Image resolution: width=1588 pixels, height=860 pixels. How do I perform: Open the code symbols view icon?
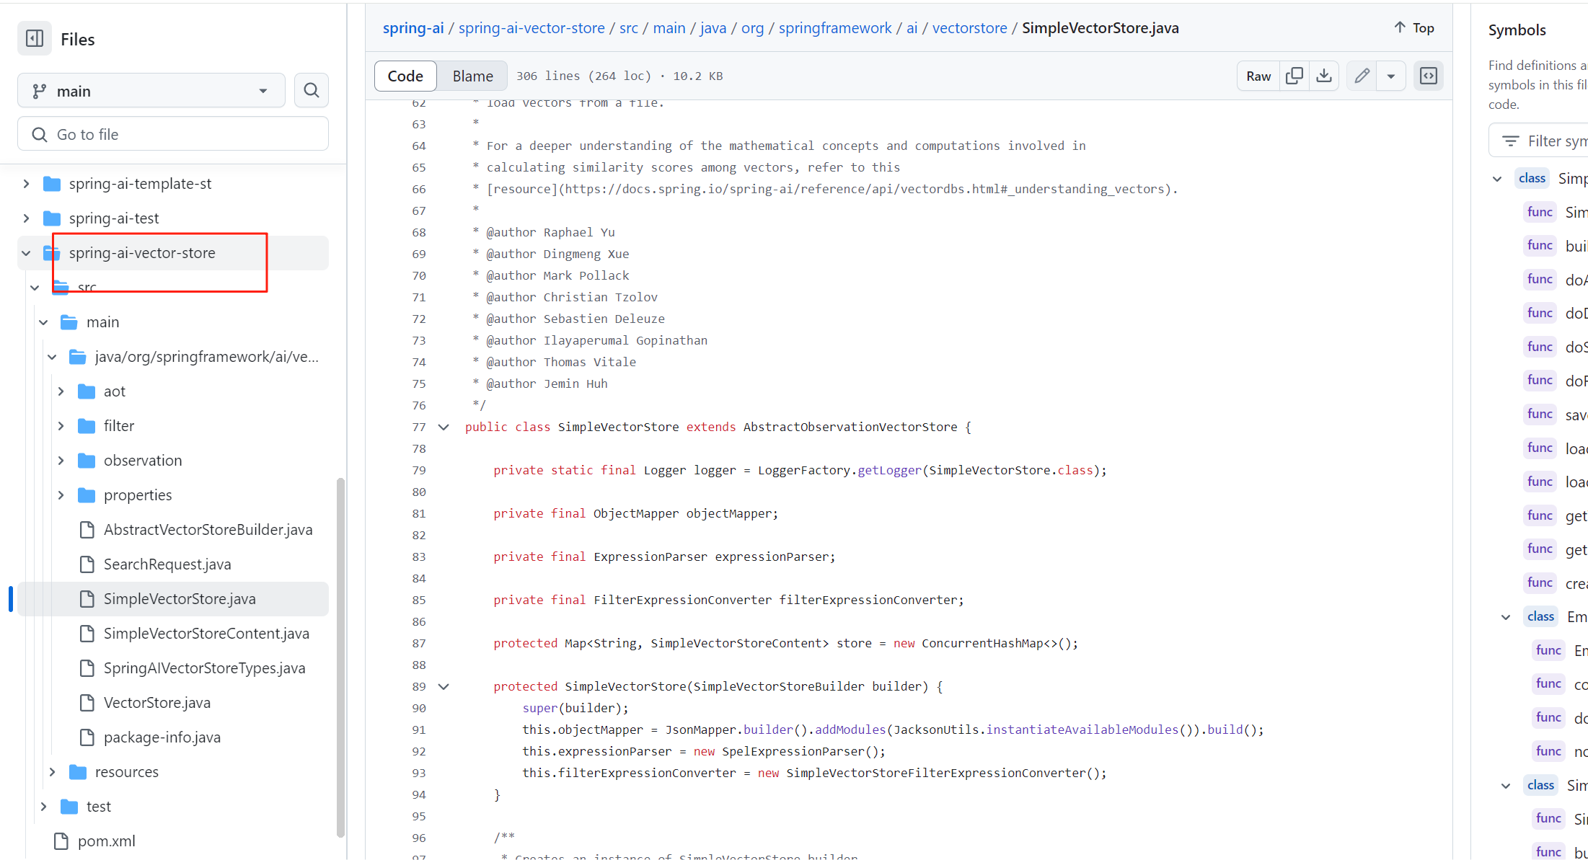tap(1428, 76)
